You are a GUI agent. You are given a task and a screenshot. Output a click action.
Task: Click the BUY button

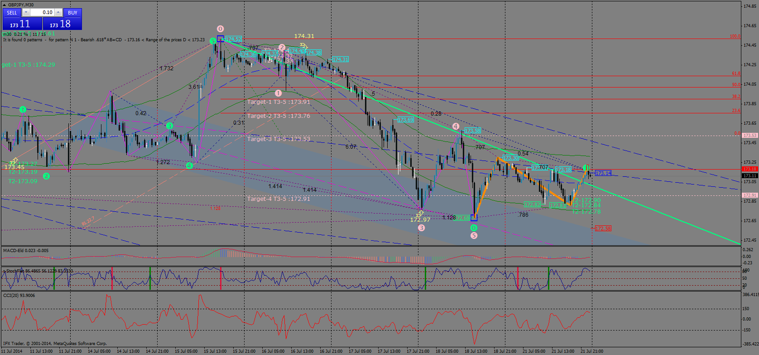point(72,13)
